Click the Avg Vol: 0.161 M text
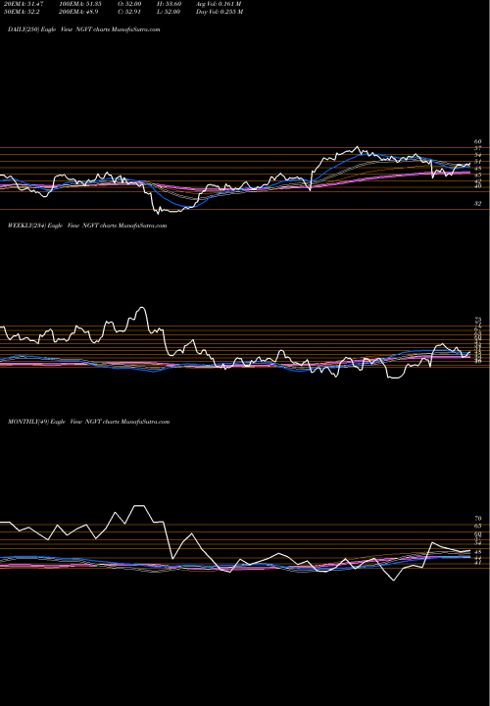This screenshot has height=706, width=490. 219,4
